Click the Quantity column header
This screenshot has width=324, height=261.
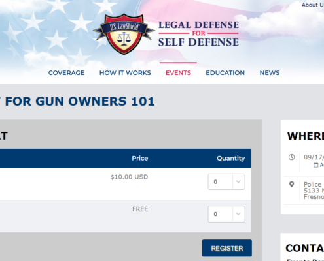pyautogui.click(x=230, y=158)
